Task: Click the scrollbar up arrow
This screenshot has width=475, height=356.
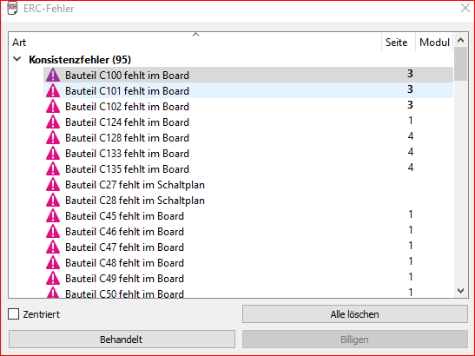Action: (461, 40)
